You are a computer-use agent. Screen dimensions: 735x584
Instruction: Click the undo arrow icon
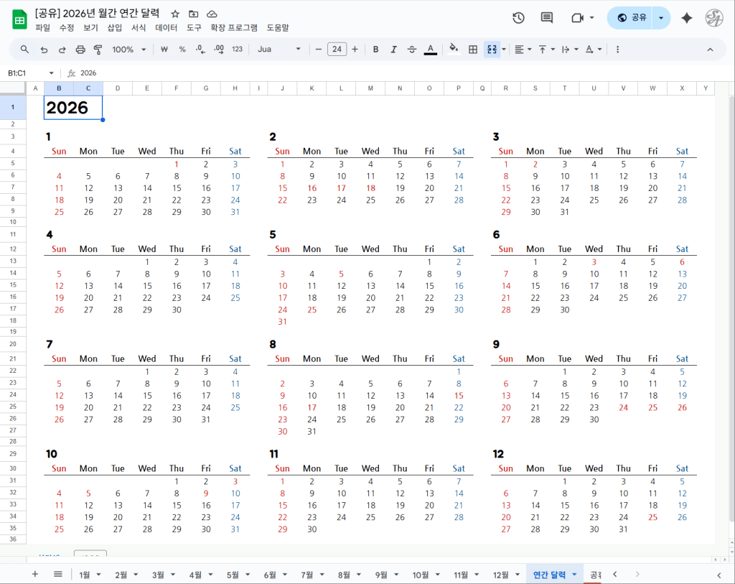(44, 50)
